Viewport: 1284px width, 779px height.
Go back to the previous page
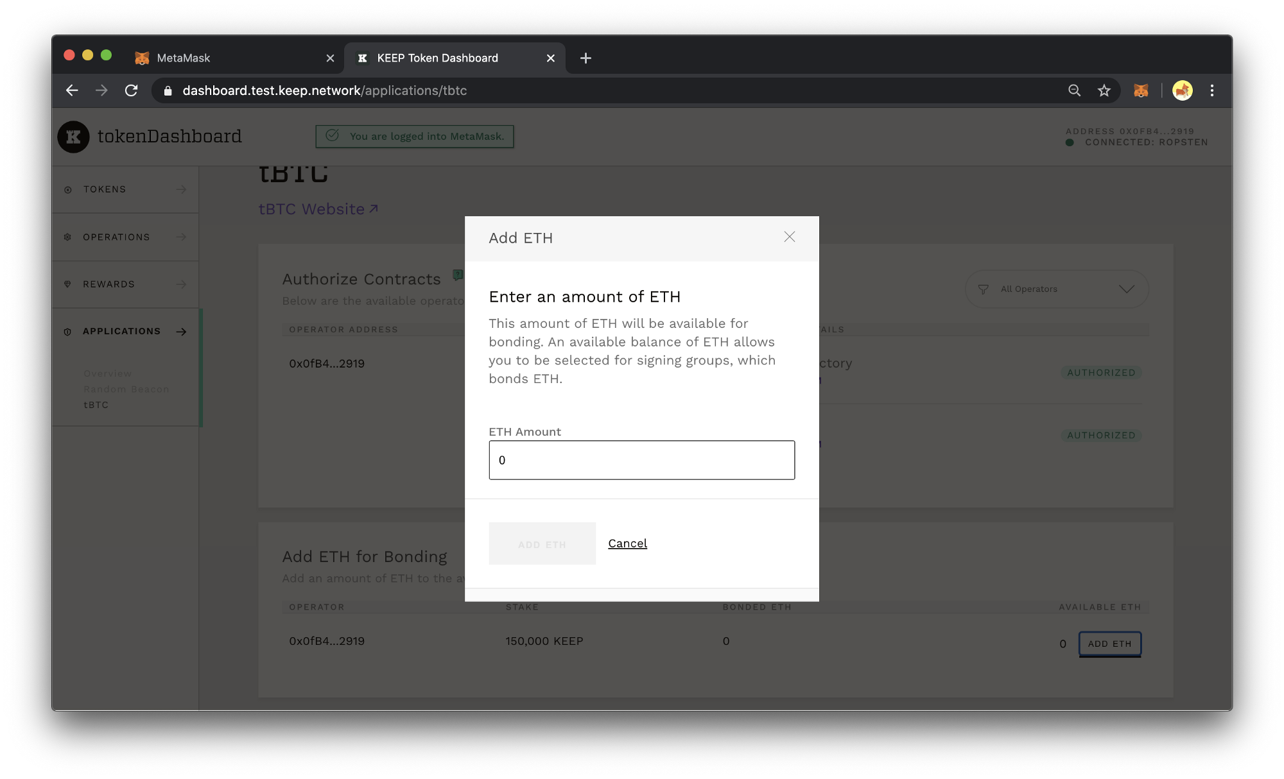[x=72, y=90]
